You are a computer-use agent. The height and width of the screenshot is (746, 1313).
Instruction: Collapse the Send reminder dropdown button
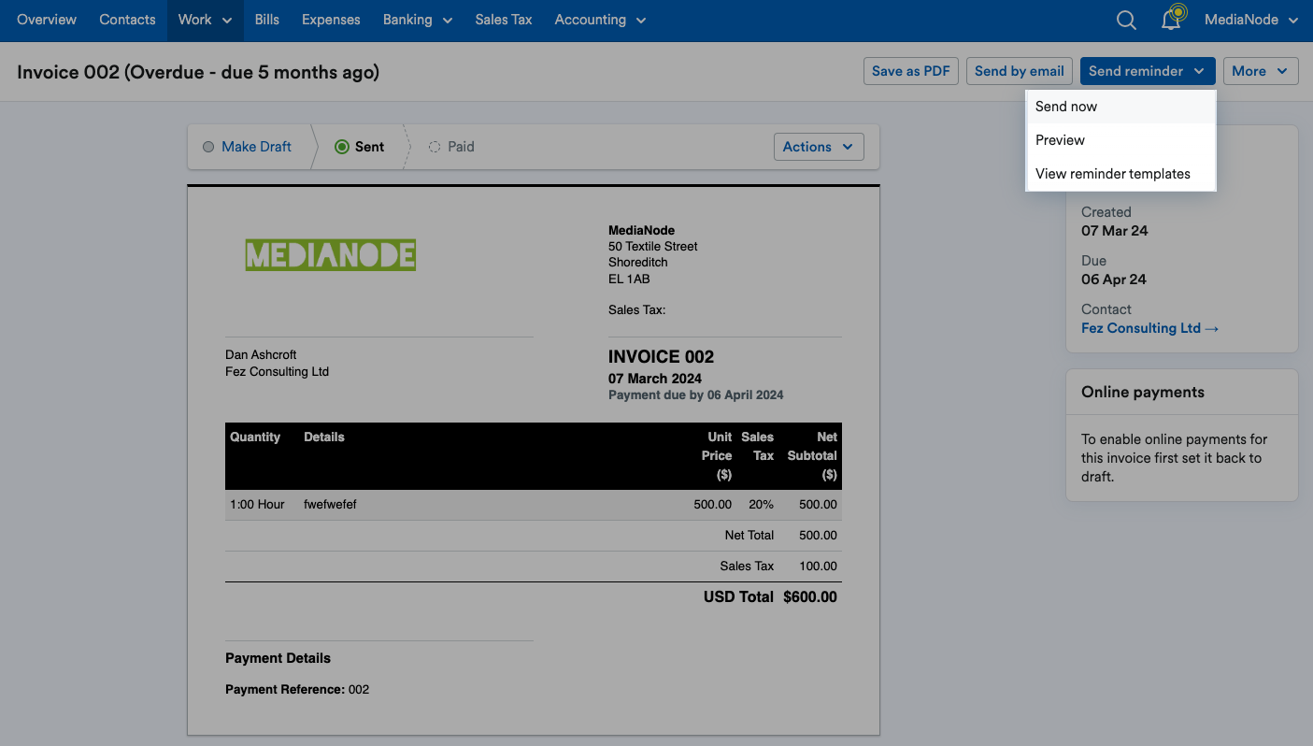[1148, 71]
